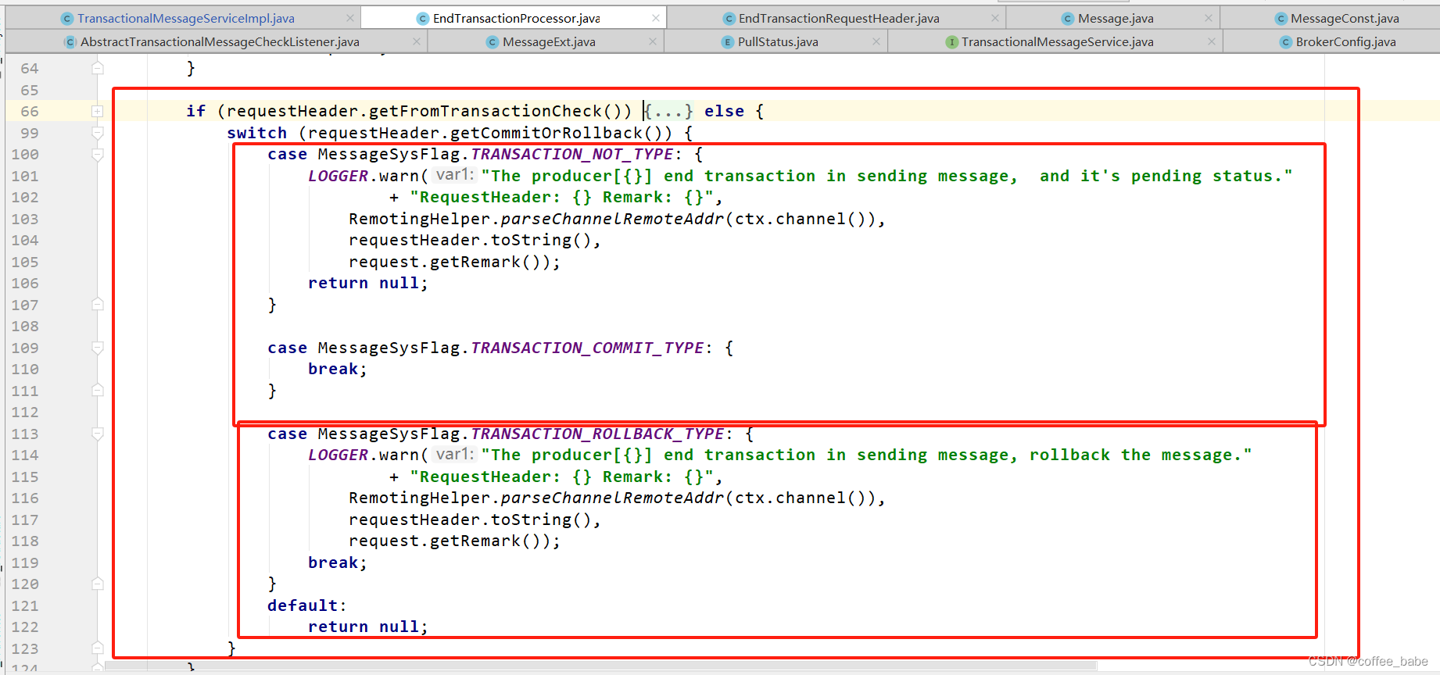Collapse switch block at line 99

point(98,134)
